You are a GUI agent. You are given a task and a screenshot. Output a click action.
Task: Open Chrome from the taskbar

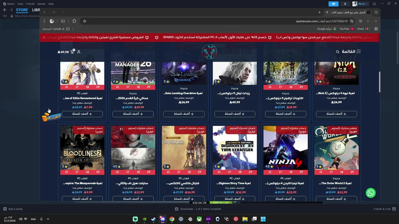pyautogui.click(x=172, y=219)
